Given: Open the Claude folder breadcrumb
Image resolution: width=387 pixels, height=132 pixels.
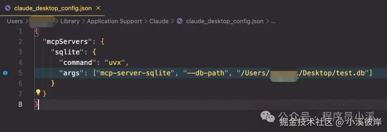Looking at the screenshot, I should coord(159,21).
